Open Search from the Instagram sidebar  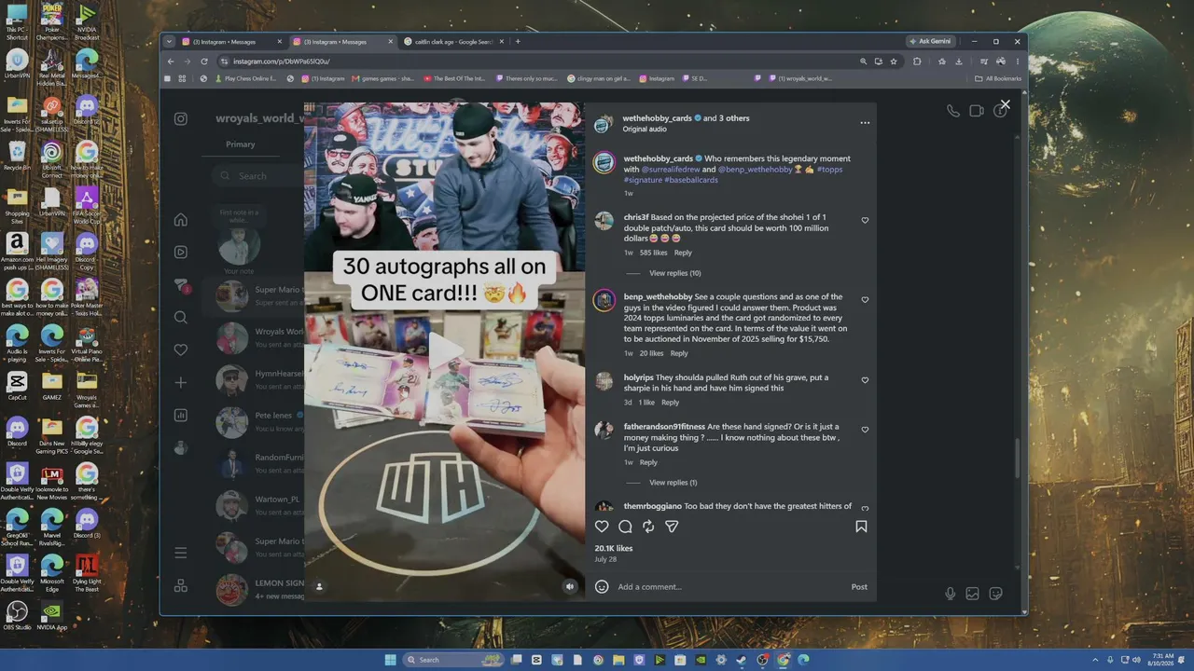(181, 318)
